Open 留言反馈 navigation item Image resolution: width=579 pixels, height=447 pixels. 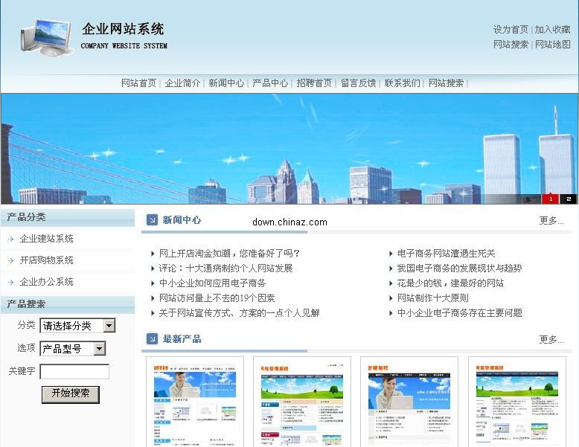click(358, 83)
